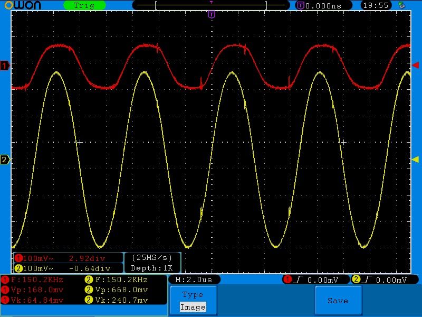Click the USB connection icon at top right
This screenshot has width=422, height=317.
click(x=402, y=5)
